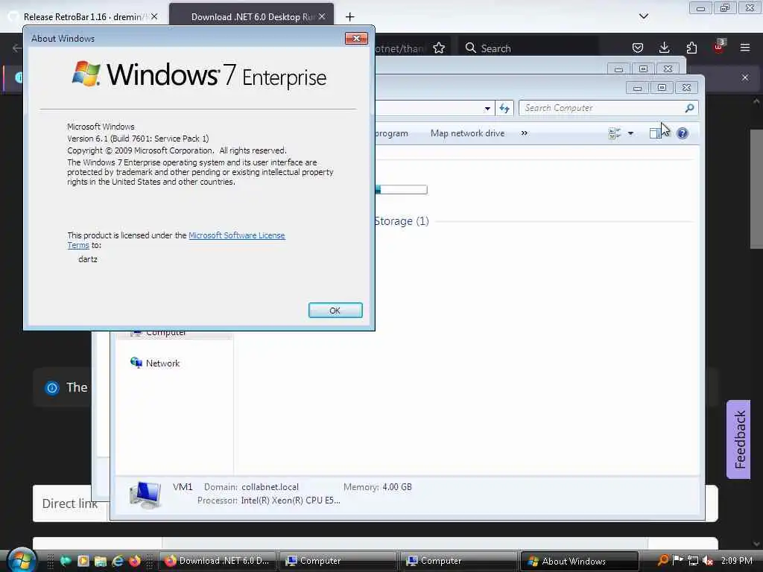Open the Pocket save icon in Firefox
The width and height of the screenshot is (763, 572).
638,48
